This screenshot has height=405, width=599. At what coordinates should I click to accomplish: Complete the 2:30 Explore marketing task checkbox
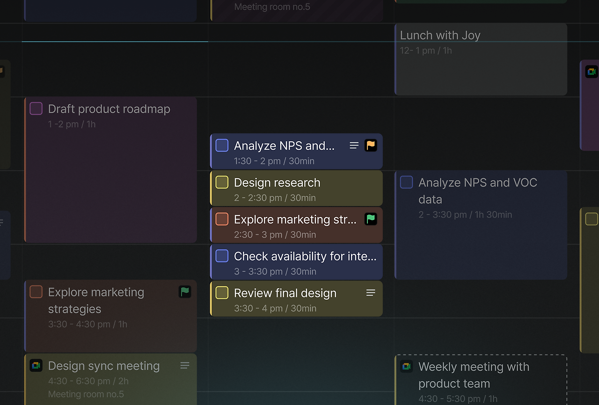222,219
